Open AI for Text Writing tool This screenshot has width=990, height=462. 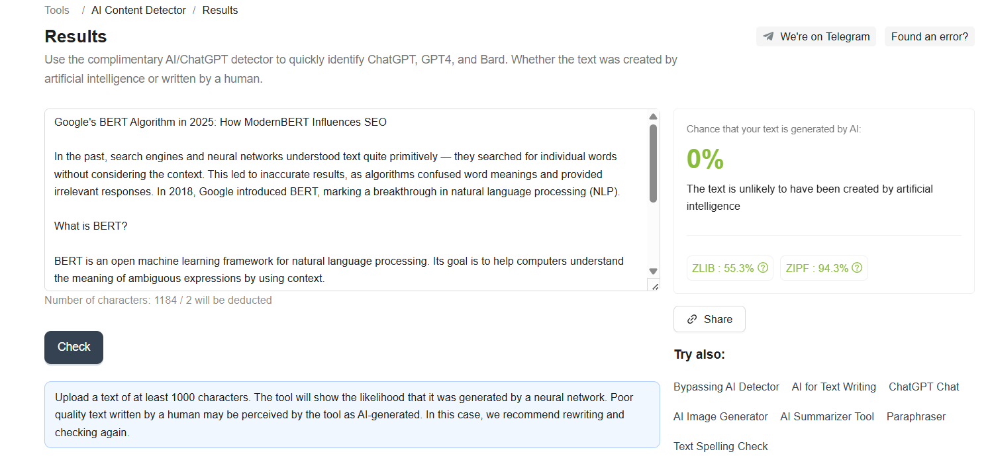coord(834,387)
